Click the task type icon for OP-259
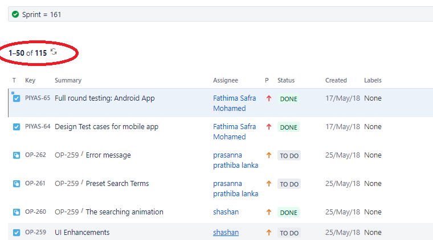This screenshot has height=240, width=433. (x=17, y=233)
